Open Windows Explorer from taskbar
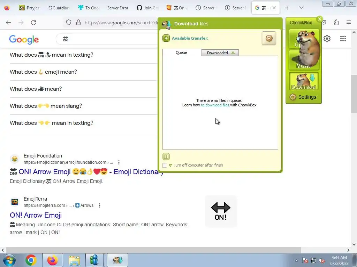 coord(74,260)
